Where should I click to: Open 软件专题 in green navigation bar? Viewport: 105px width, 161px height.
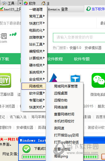(x=82, y=59)
